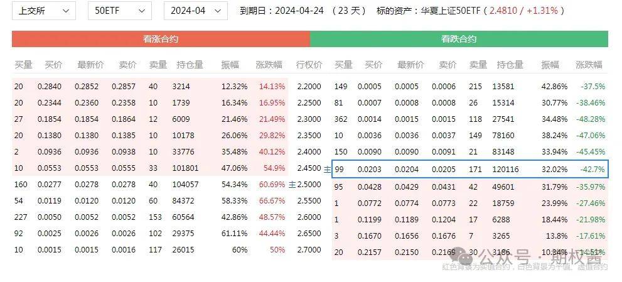Image resolution: width=622 pixels, height=282 pixels.
Task: Expand the 2024-04 expiry month dropdown
Action: pyautogui.click(x=196, y=11)
